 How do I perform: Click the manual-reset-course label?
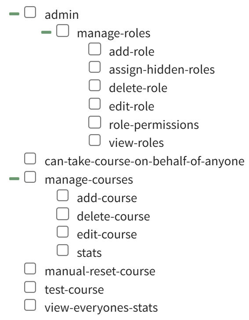(100, 271)
